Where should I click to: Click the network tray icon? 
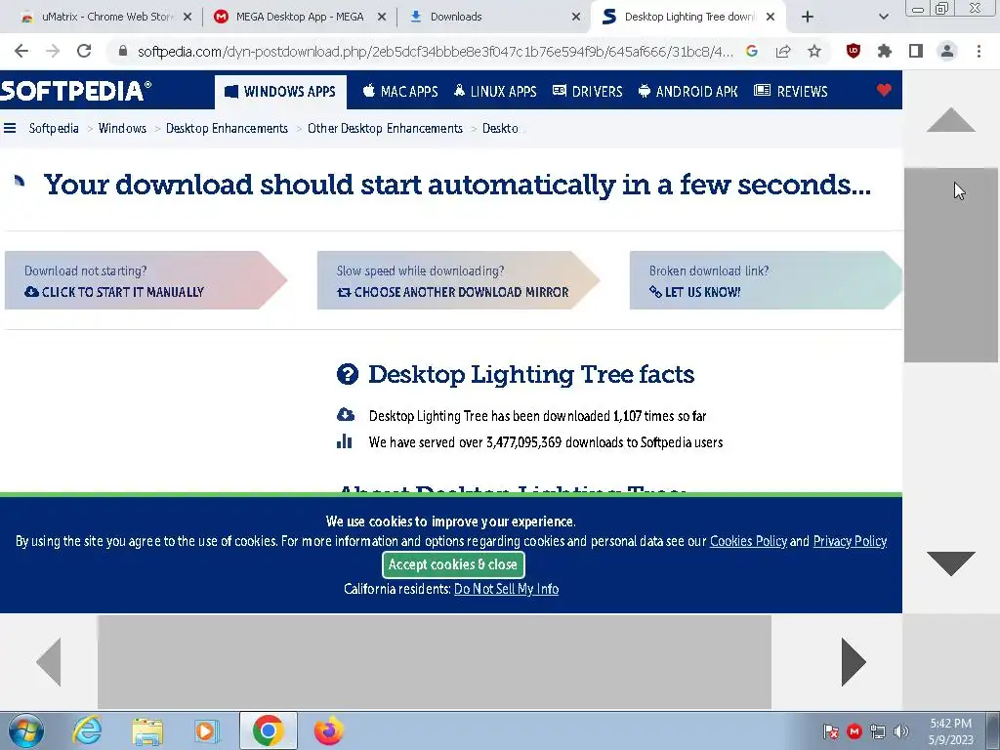tap(878, 731)
